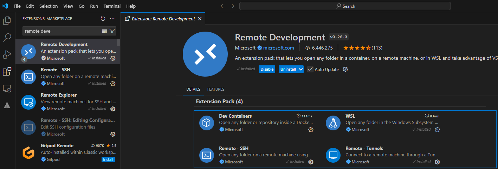Viewport: 498px width, 169px height.
Task: Select Remote - SSH: Editing Configuration item
Action: pos(68,128)
